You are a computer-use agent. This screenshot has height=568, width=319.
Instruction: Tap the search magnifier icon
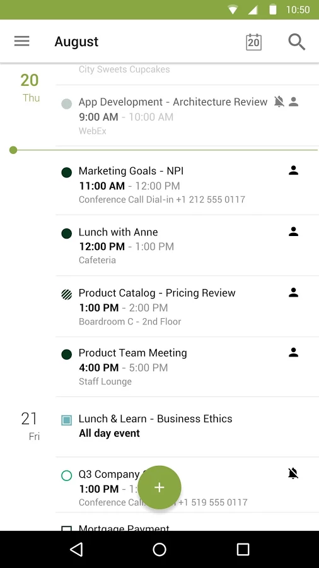[296, 42]
